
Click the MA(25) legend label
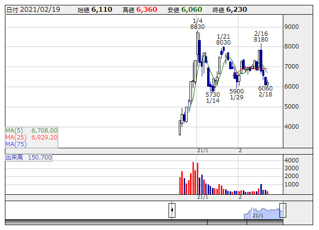coord(16,138)
